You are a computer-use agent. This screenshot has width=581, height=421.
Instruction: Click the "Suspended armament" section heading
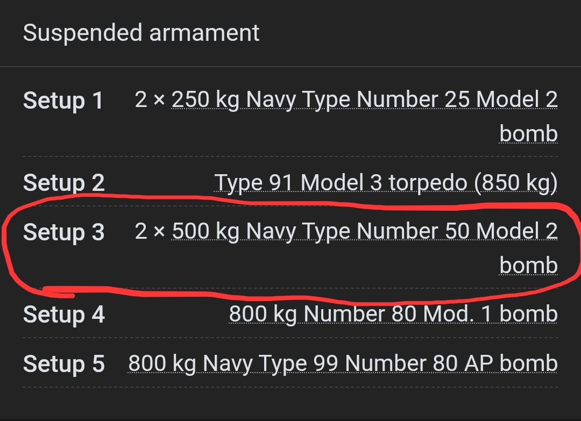[x=141, y=33]
